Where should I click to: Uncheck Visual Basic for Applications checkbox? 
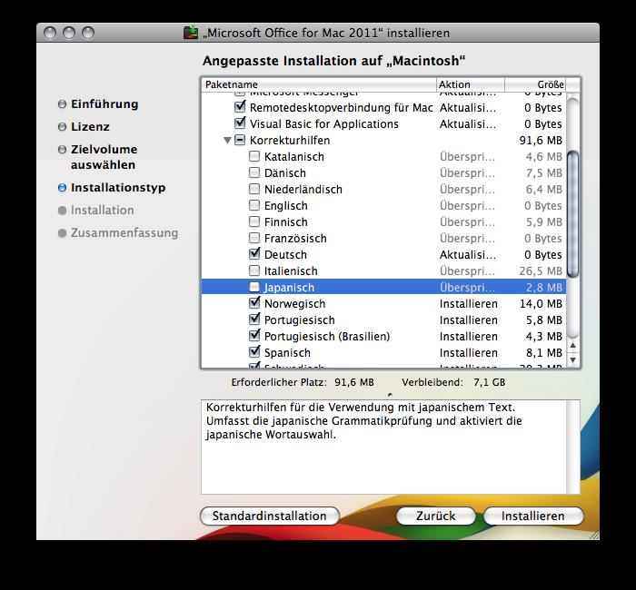[240, 123]
